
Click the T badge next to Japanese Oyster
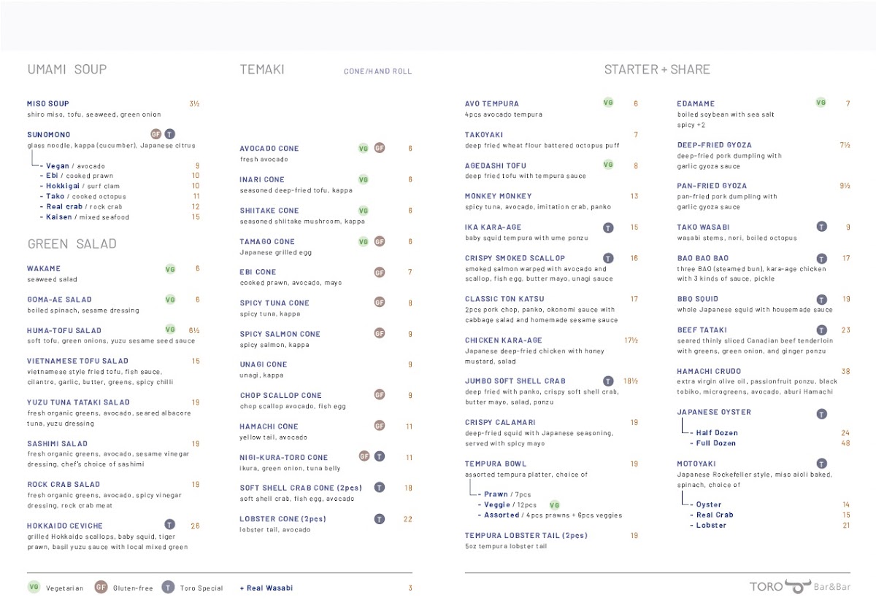[821, 414]
